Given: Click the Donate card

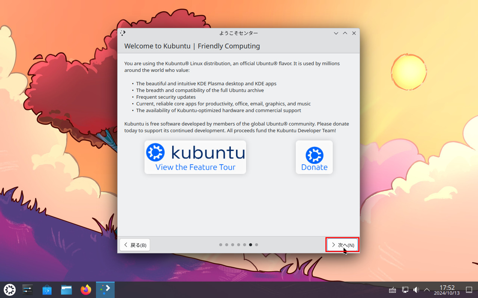Looking at the screenshot, I should (314, 157).
